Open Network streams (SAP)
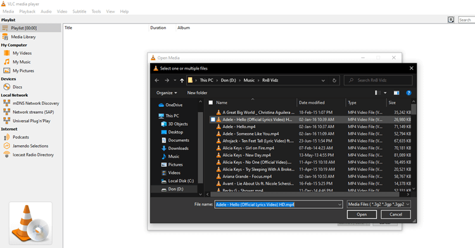The image size is (475, 248). [x=33, y=112]
